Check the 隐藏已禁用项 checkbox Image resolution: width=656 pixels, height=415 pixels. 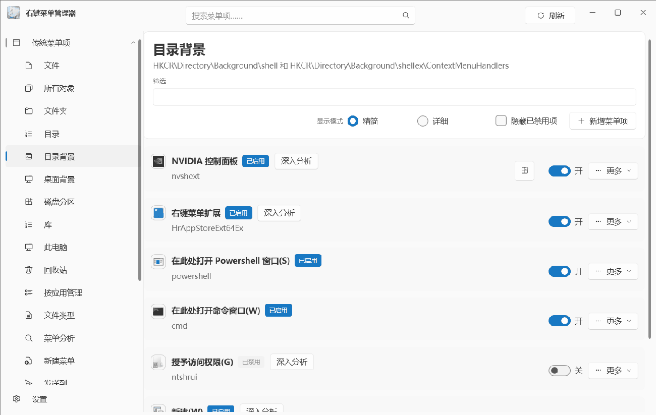tap(501, 121)
